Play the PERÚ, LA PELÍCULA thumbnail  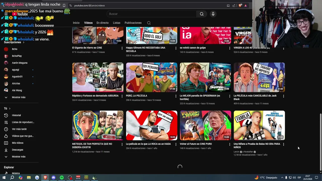tap(152, 77)
